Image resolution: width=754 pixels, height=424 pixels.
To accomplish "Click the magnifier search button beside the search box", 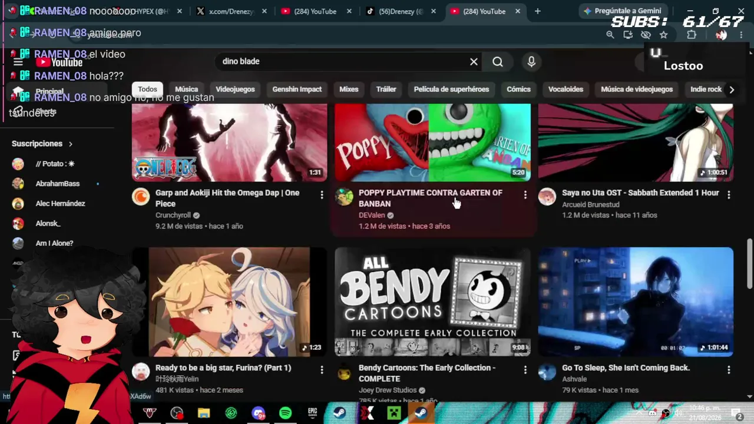I will click(498, 61).
